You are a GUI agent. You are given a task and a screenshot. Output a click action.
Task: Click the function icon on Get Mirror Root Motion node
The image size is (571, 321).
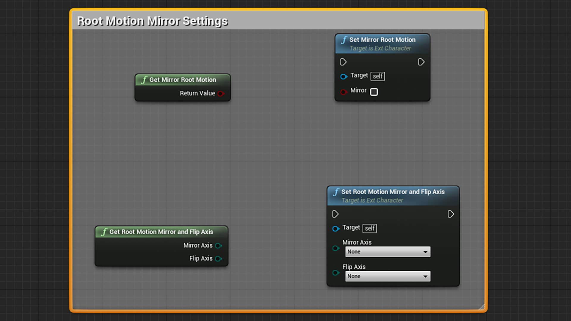tap(144, 80)
